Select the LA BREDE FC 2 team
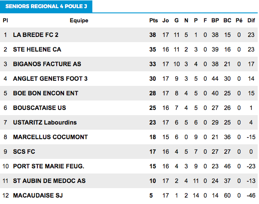Image resolution: width=259 pixels, height=204 pixels. tap(36, 35)
